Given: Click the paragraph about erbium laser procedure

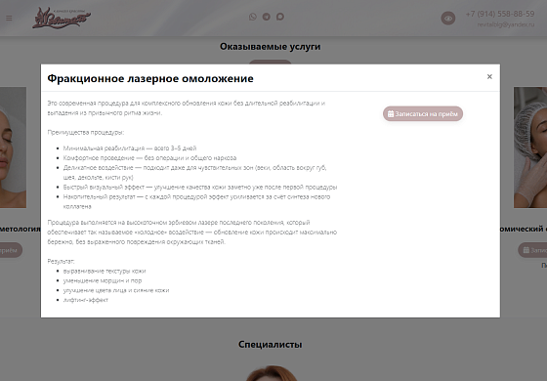Looking at the screenshot, I should [x=192, y=233].
